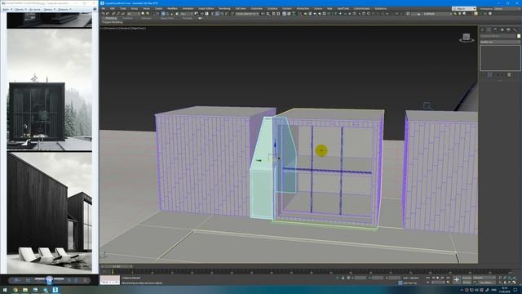522x294 pixels.
Task: Switch to the Modify command panel tab
Action: [489, 29]
